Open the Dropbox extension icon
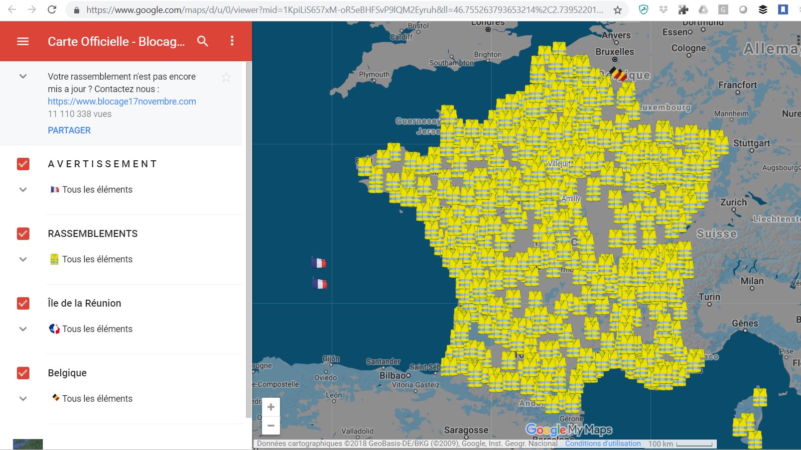The height and width of the screenshot is (450, 801). pyautogui.click(x=664, y=9)
